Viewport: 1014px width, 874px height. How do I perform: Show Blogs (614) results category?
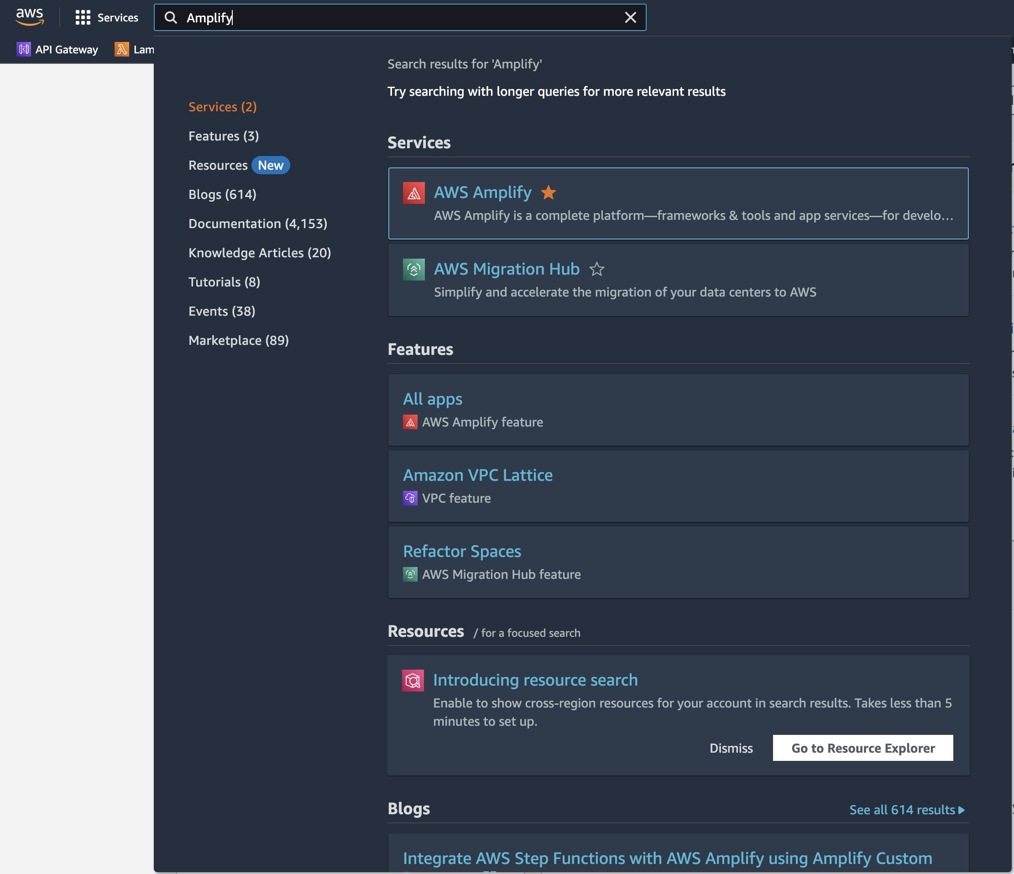click(222, 194)
